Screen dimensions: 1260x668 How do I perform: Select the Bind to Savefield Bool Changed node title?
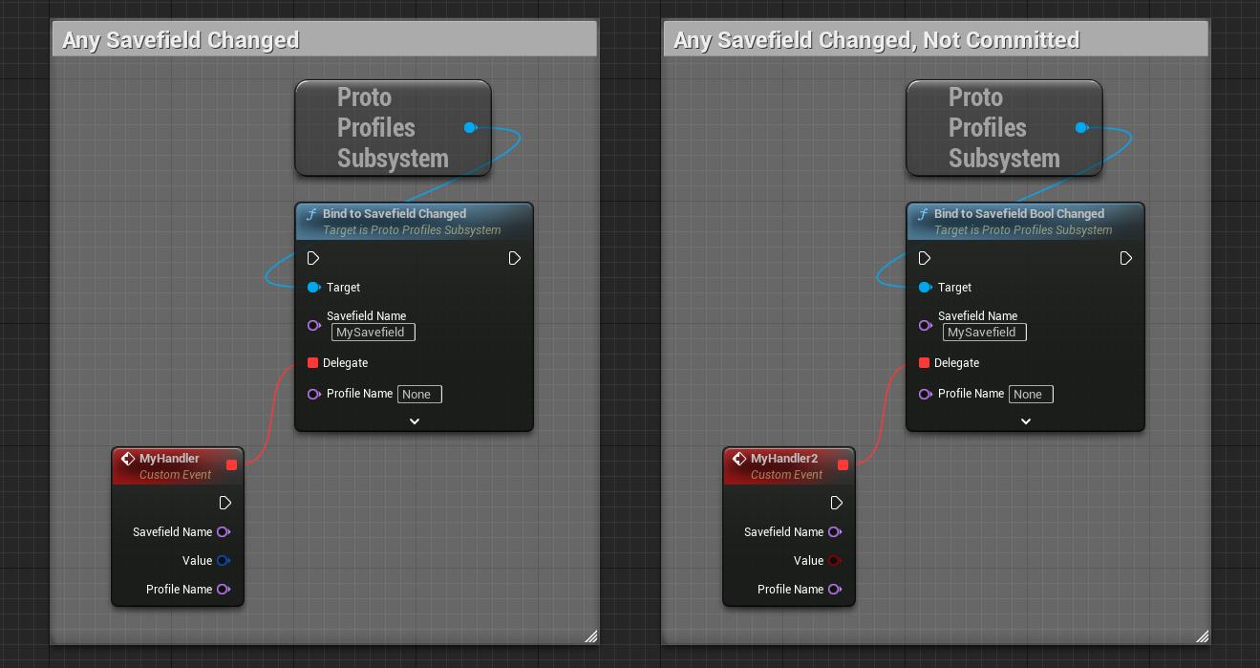pos(1018,214)
